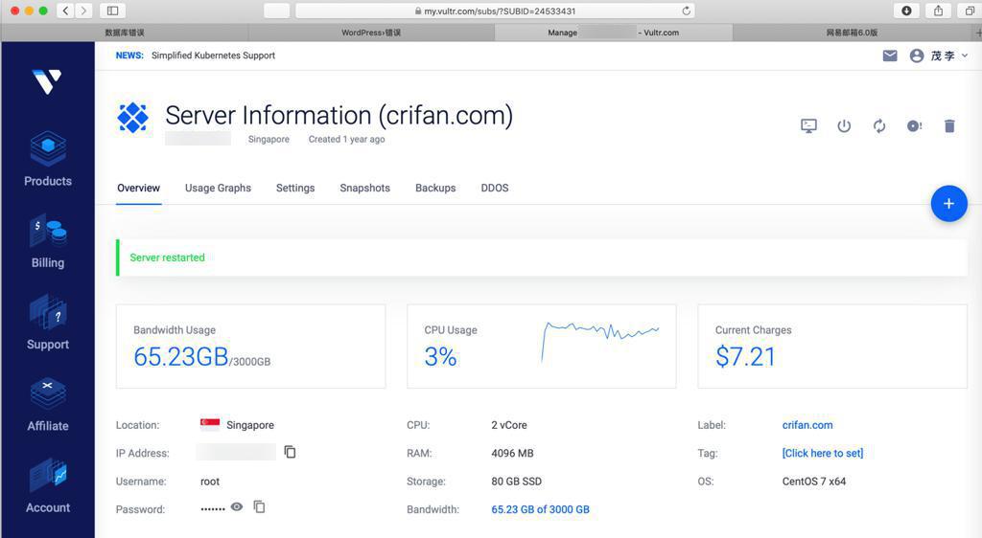Click the 2 vCore CPU value
Viewport: 982px width, 538px height.
coord(508,425)
